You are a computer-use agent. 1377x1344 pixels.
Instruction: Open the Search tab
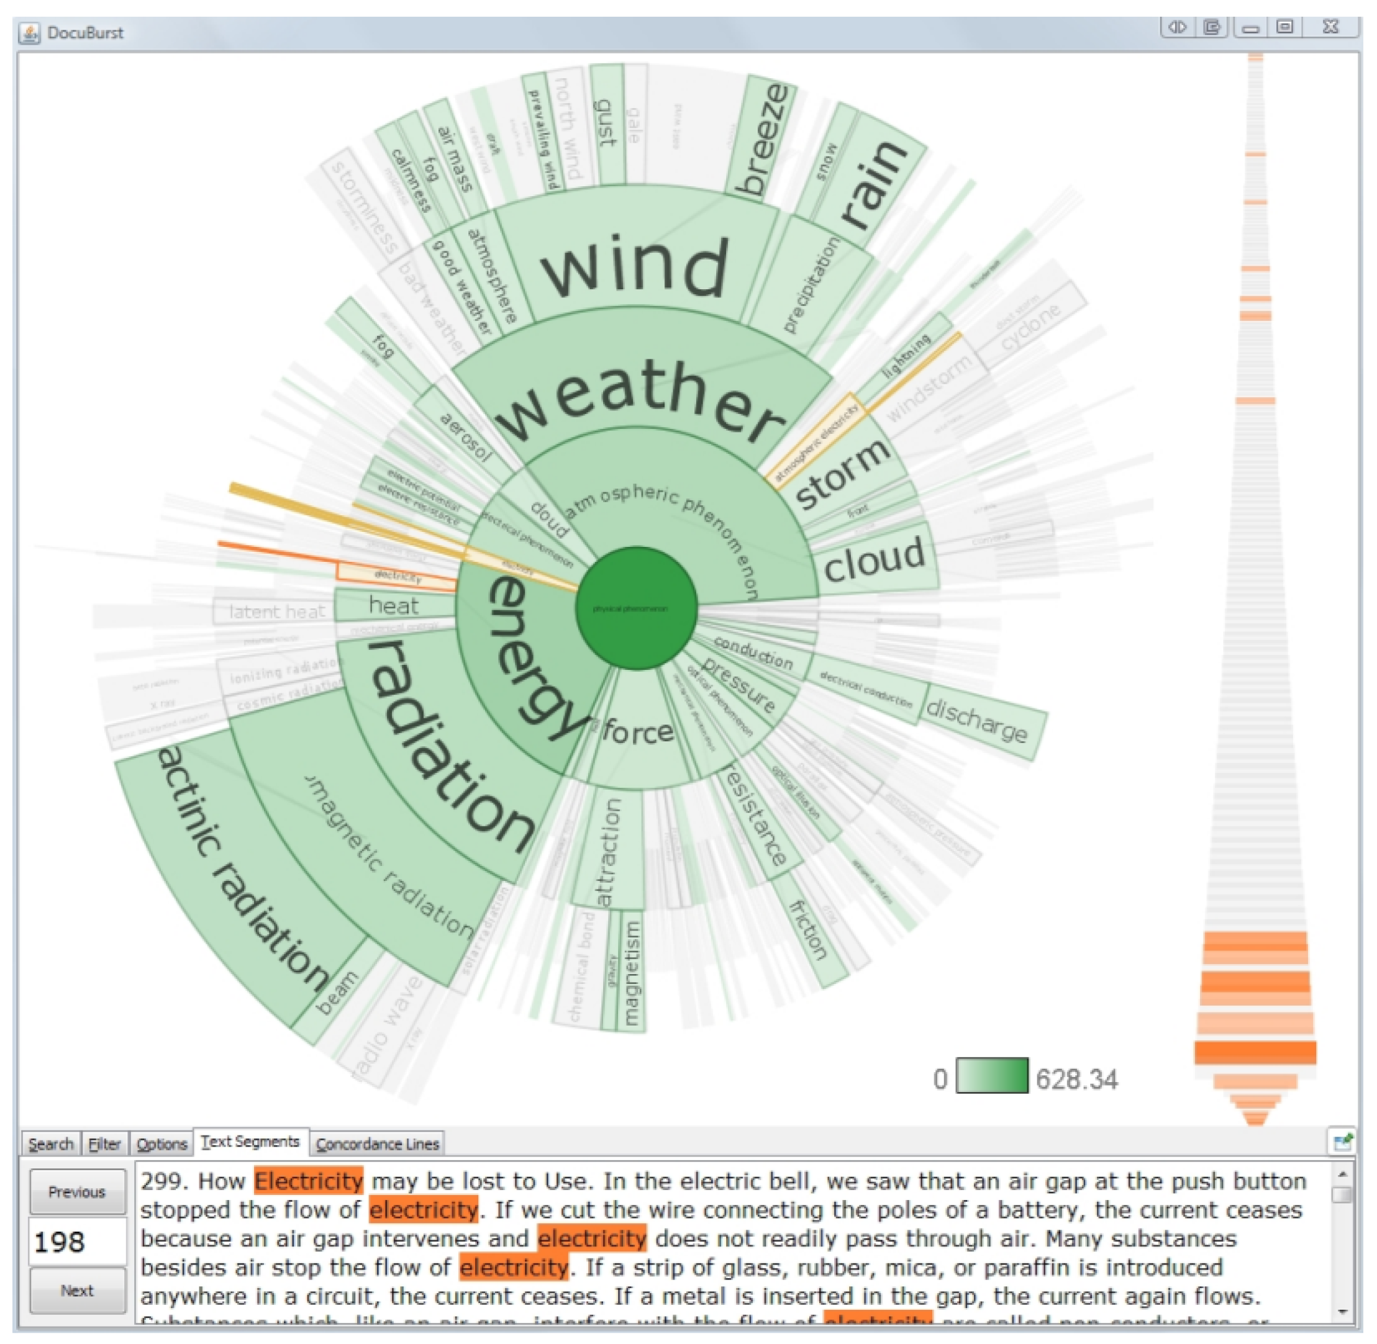(x=51, y=1144)
